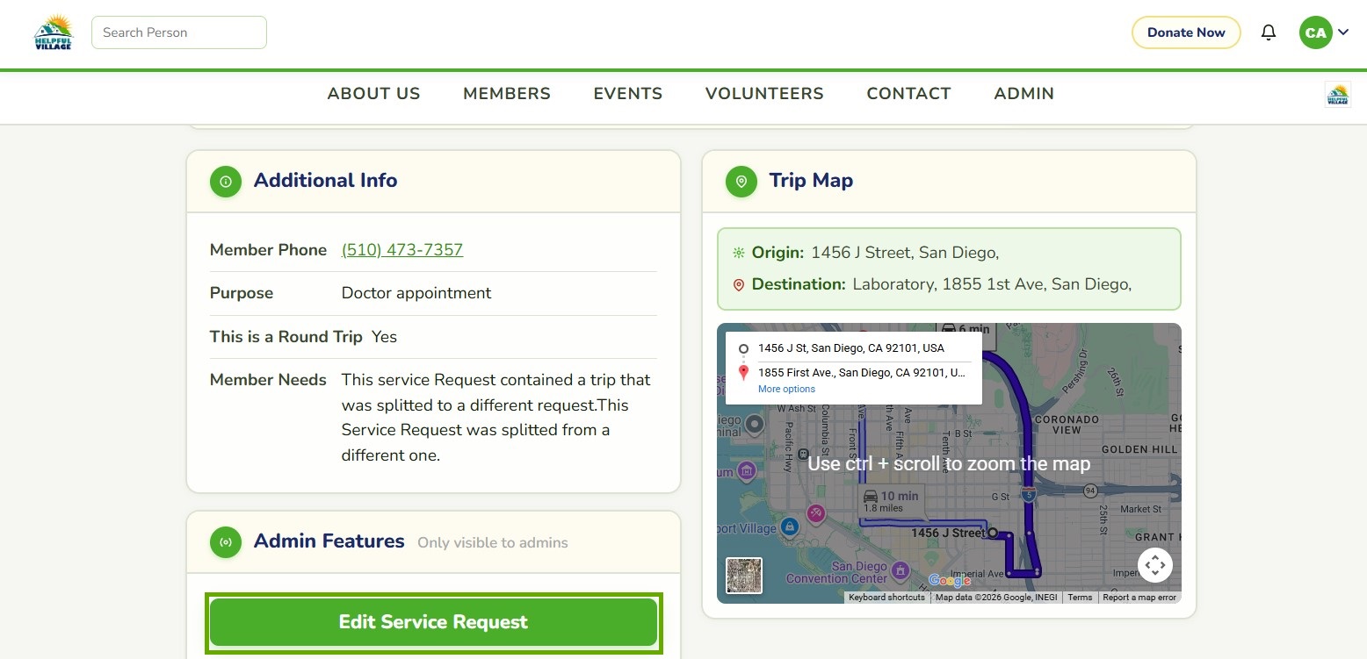
Task: Call the member phone number link
Action: click(x=402, y=250)
